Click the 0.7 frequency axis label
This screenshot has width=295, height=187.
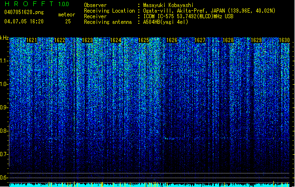tap(4, 154)
